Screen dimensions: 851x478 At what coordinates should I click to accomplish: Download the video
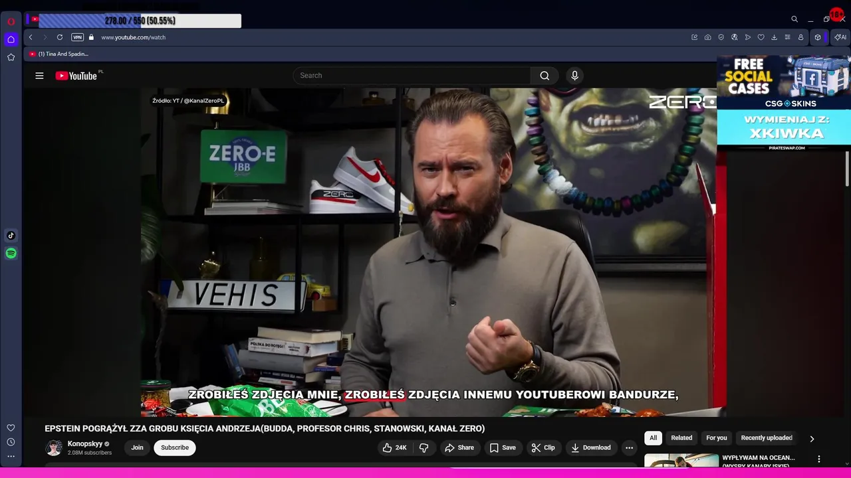tap(590, 447)
